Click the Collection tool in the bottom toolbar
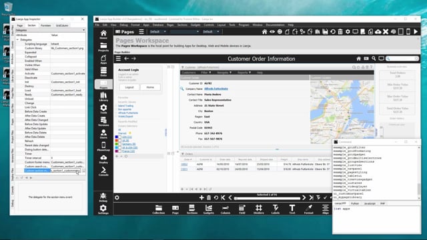 159,209
